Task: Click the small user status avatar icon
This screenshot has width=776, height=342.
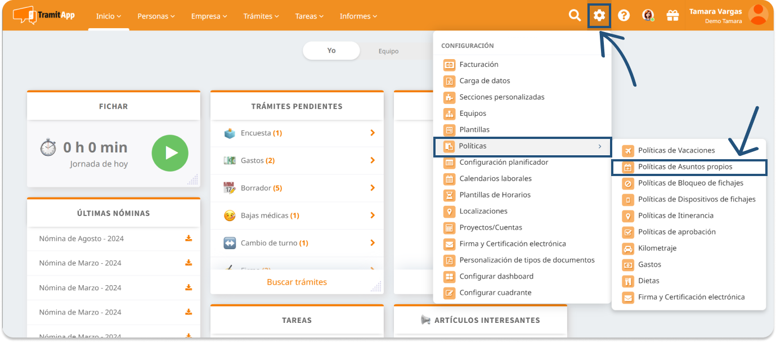Action: (648, 16)
